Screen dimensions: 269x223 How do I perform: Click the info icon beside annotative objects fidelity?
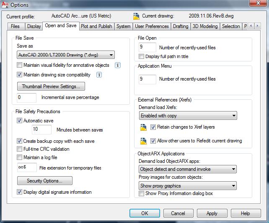pyautogui.click(x=117, y=65)
